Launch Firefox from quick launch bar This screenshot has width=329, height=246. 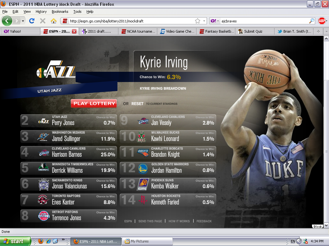pos(41,241)
